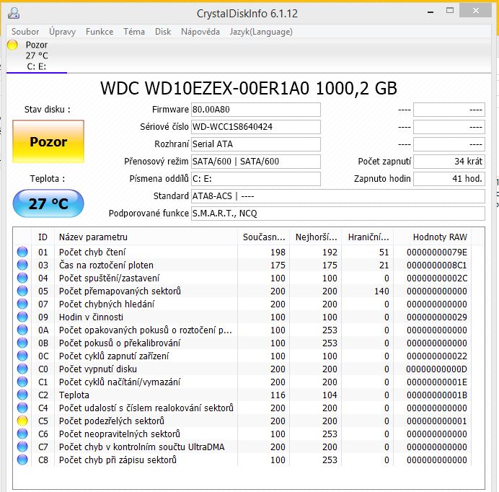Screen dimensions: 499x492
Task: Click the Písmena oddílů field C: E:
Action: click(256, 179)
